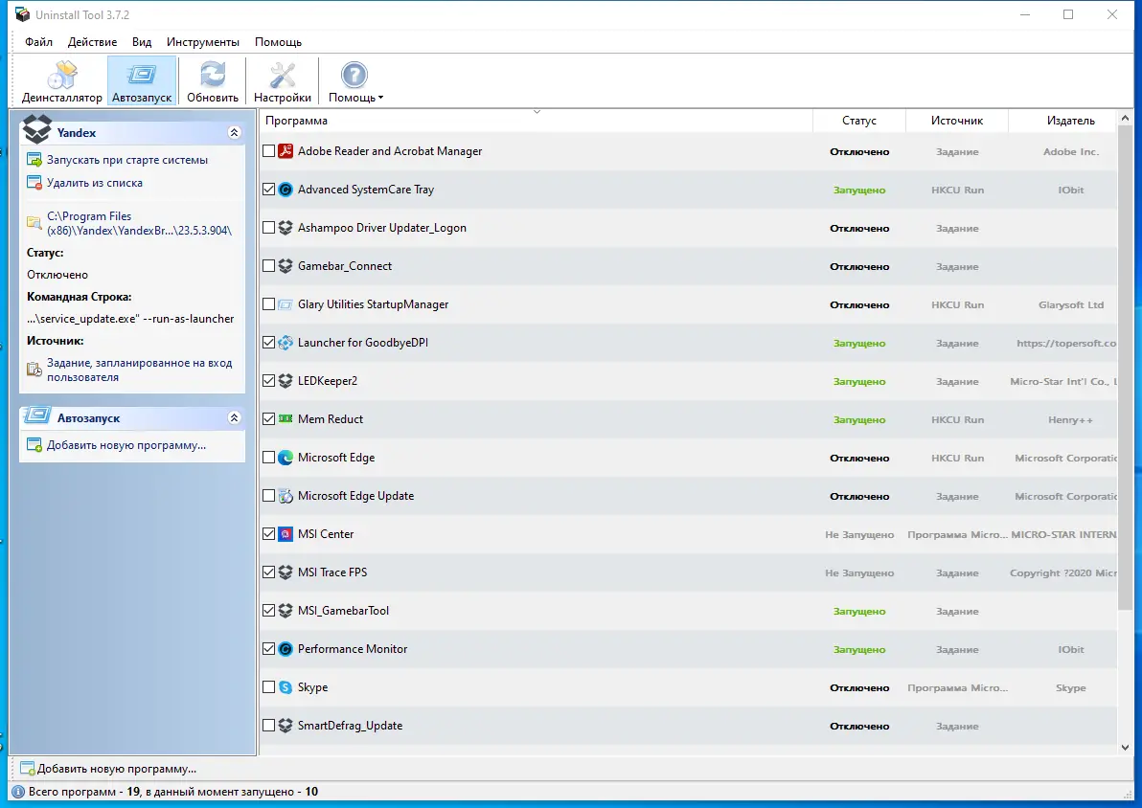Click Добавить новую программу in side panel
This screenshot has height=808, width=1142.
[126, 445]
